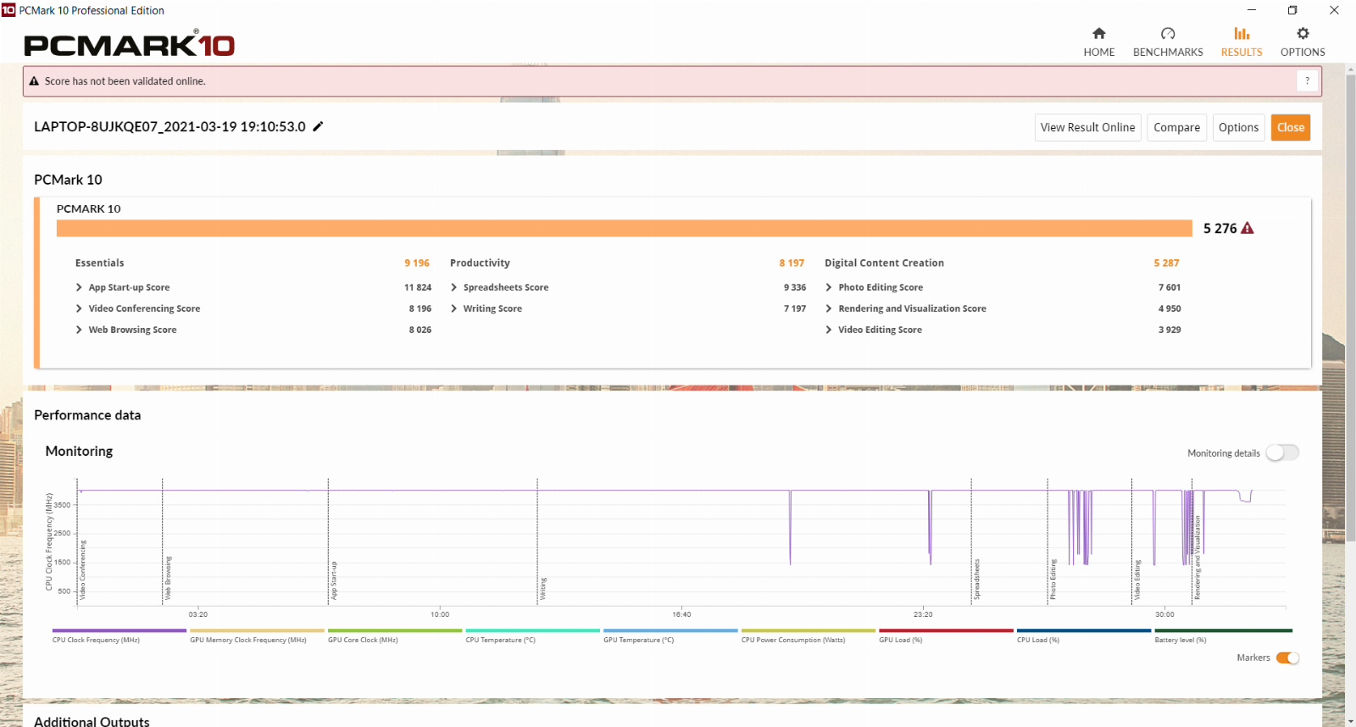Open the BENCHMARKS gauge icon
This screenshot has width=1356, height=727.
point(1168,33)
